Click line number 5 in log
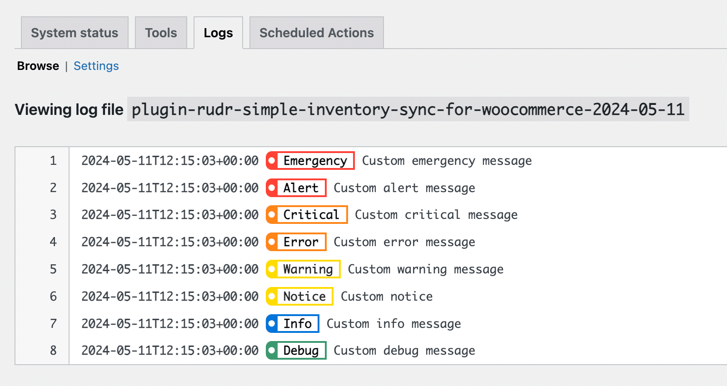The width and height of the screenshot is (727, 386). point(53,269)
